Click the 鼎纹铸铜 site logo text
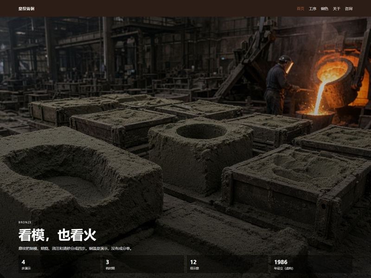This screenshot has height=278, width=371. (26, 9)
